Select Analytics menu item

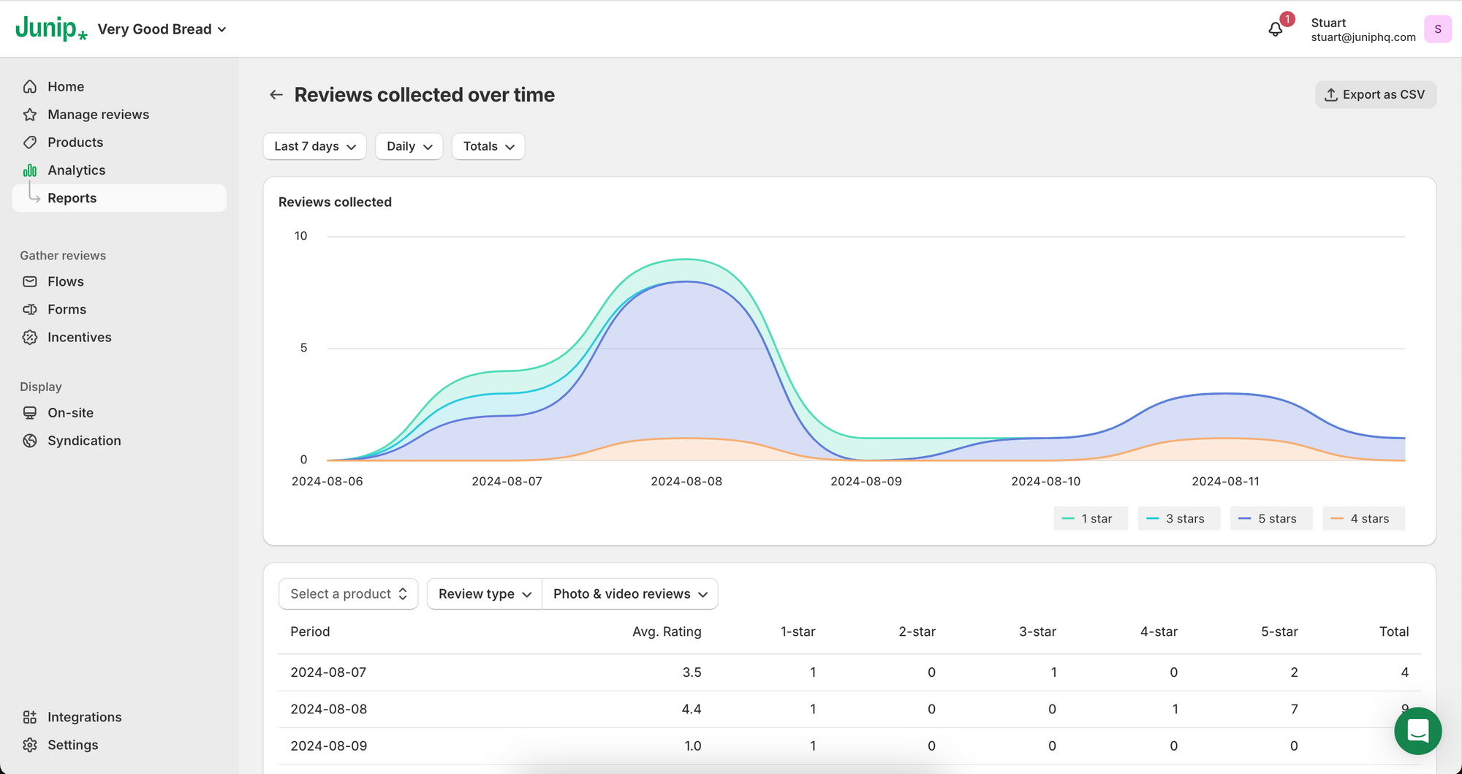[x=77, y=170]
